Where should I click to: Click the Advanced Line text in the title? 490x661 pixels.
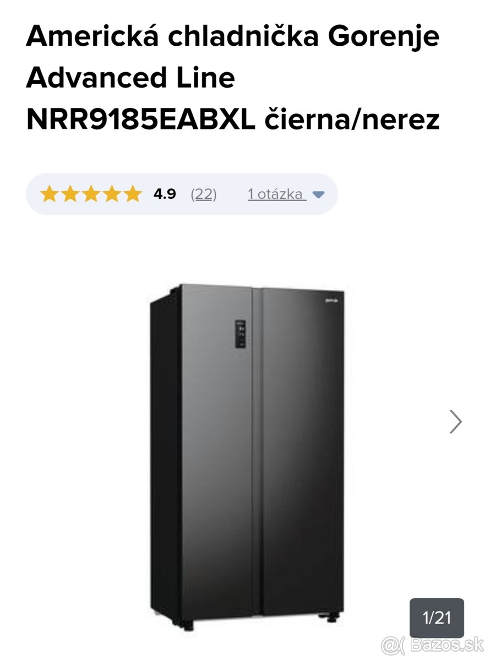coord(130,78)
